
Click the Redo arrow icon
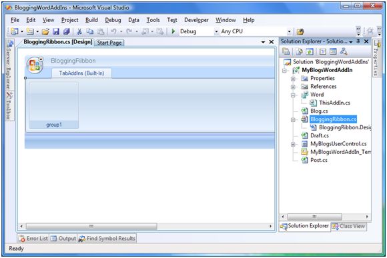[x=129, y=31]
